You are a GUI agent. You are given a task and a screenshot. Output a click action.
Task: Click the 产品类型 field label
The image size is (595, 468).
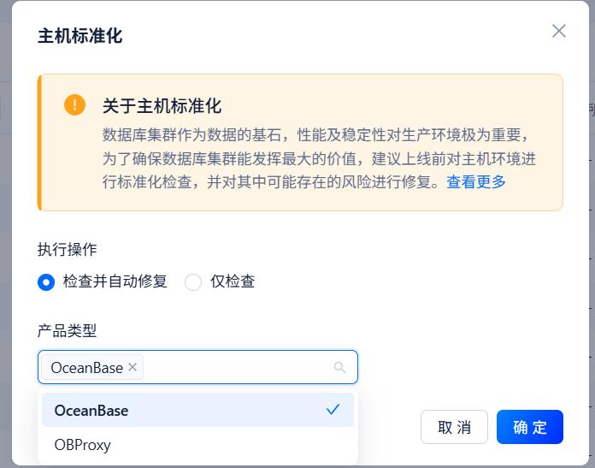click(68, 330)
